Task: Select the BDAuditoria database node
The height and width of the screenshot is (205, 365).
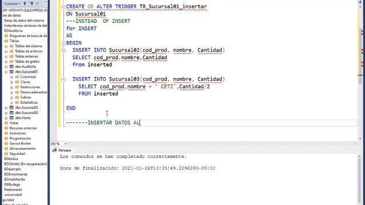Action: click(x=13, y=31)
